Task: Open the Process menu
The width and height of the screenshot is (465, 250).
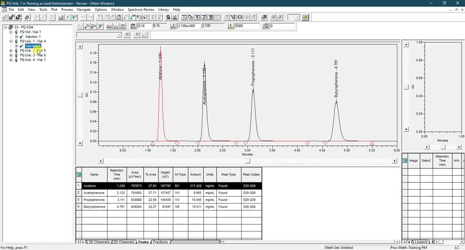Action: (67, 9)
